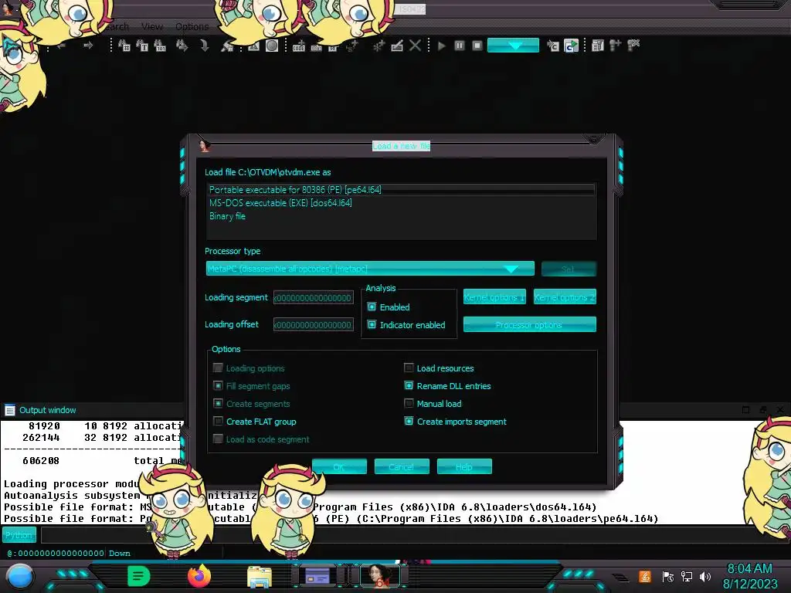Click the Loading segment input field
791x593 pixels.
[x=314, y=297]
